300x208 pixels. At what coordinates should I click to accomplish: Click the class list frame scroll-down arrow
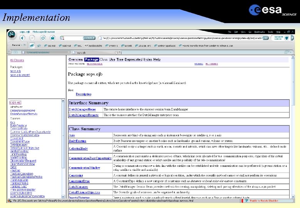[x=63, y=196]
